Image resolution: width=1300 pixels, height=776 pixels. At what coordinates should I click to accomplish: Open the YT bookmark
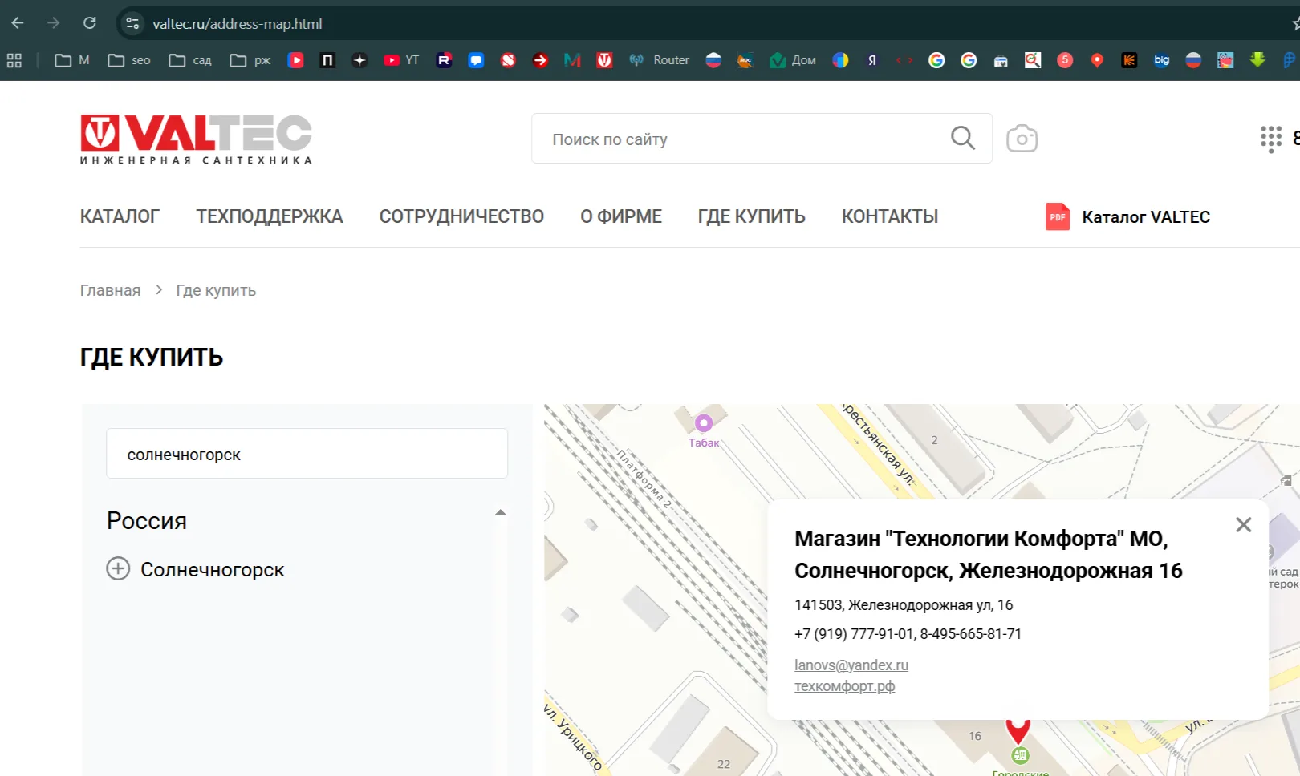pyautogui.click(x=401, y=60)
